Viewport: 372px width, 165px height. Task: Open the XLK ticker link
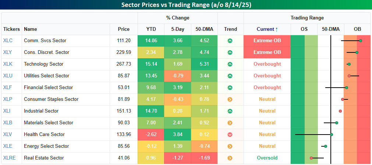[x=8, y=64]
